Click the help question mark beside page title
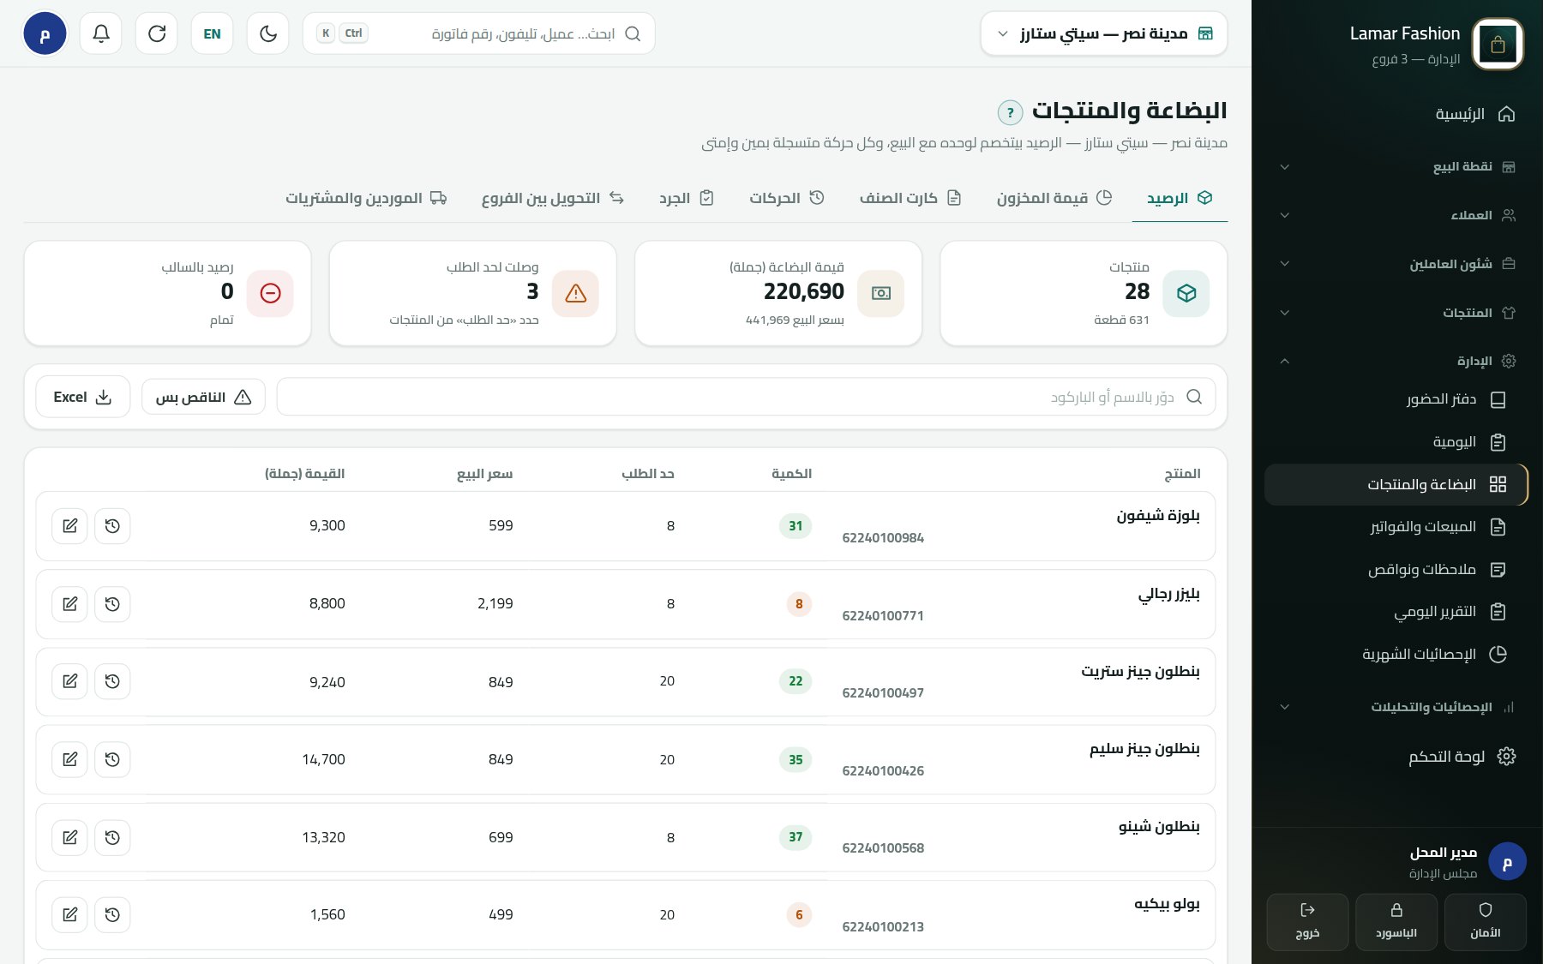Screen dimensions: 1543x964 (1011, 112)
